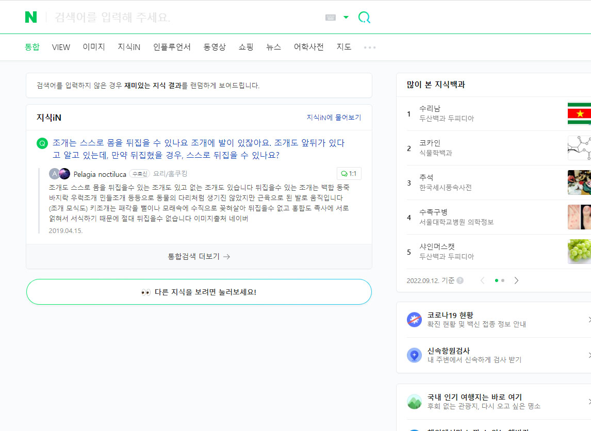The width and height of the screenshot is (591, 431).
Task: Select the 통합 tab
Action: click(32, 47)
